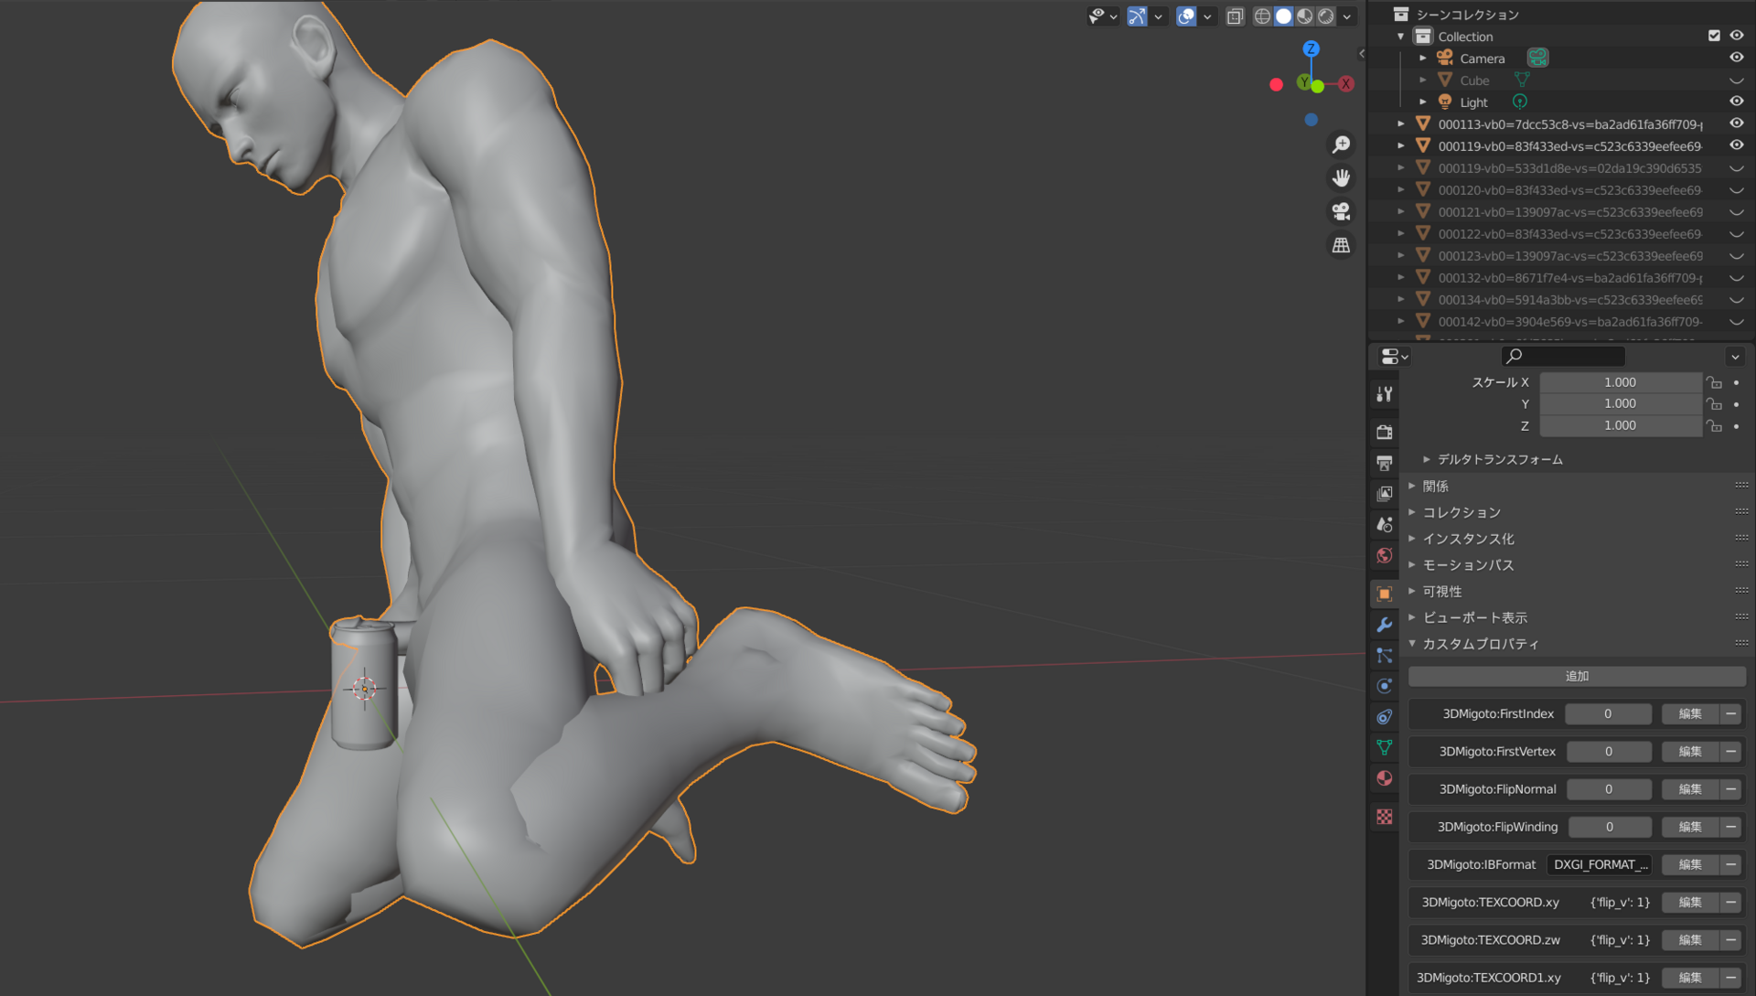Viewport: 1756px width, 996px height.
Task: Open the Scene properties tab
Action: click(x=1384, y=524)
